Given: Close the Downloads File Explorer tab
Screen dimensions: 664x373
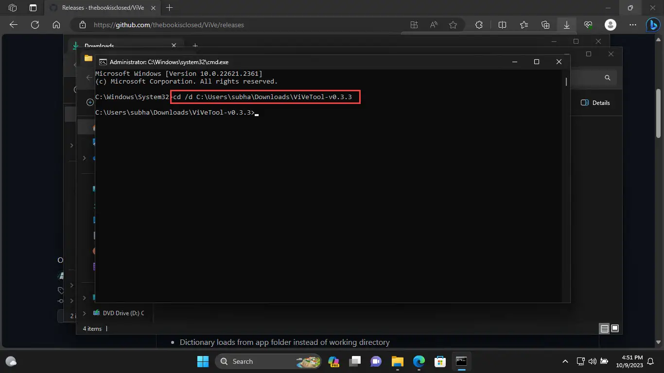Looking at the screenshot, I should 174,45.
